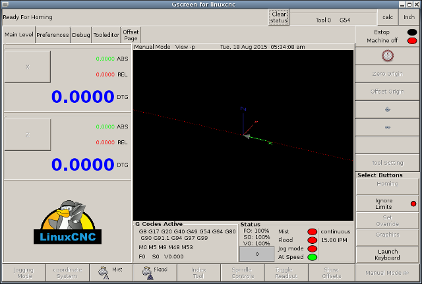The image size is (422, 284).
Task: Click the Clear status button
Action: coord(279,18)
